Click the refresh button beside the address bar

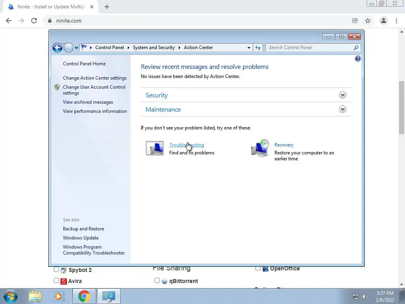258,47
